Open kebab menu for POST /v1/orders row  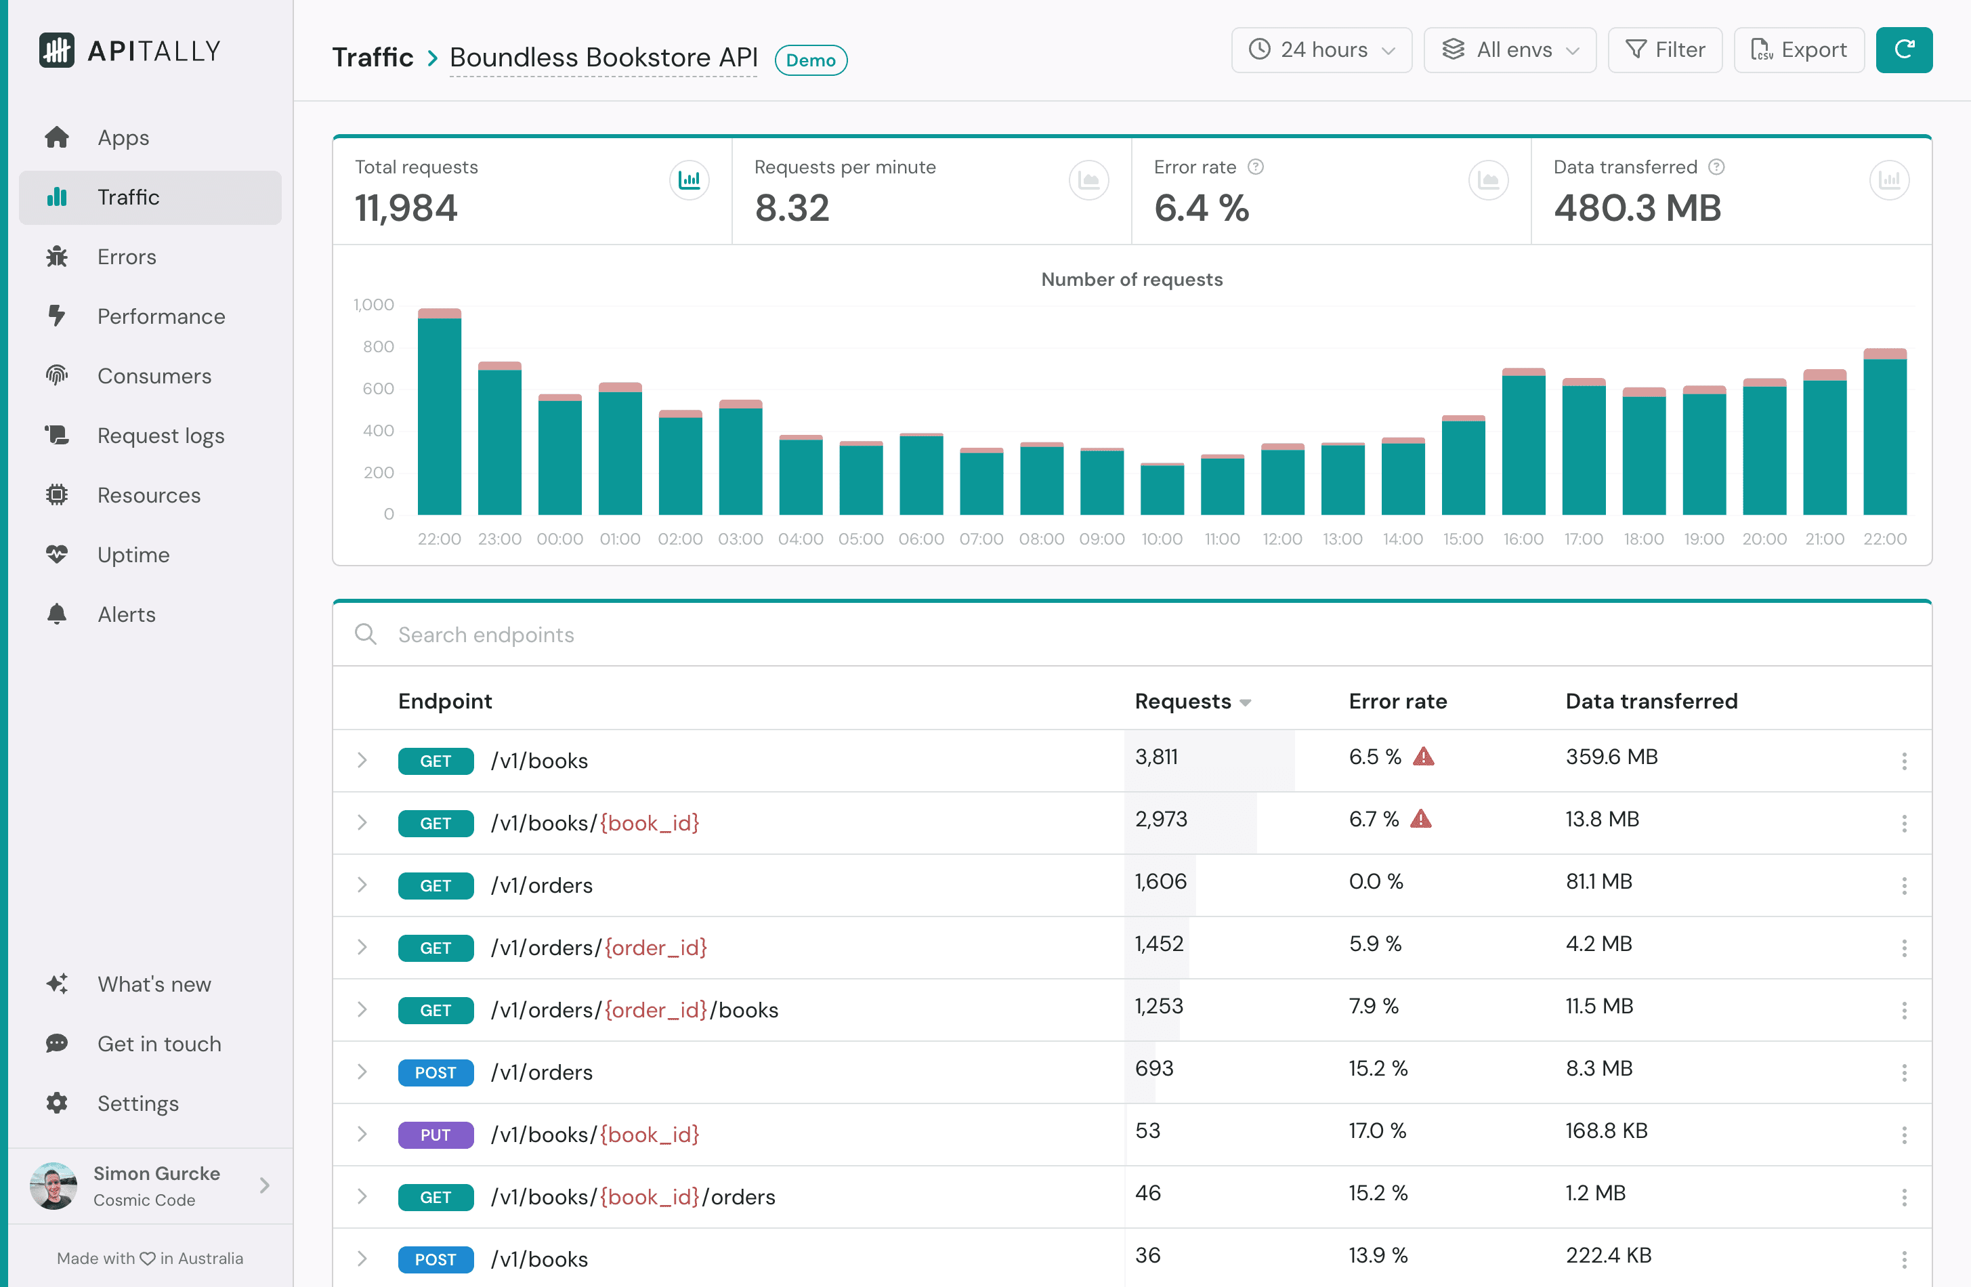click(x=1905, y=1072)
